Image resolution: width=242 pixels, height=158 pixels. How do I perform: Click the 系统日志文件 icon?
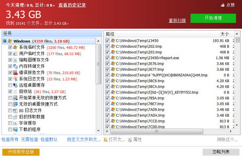pos(15,79)
